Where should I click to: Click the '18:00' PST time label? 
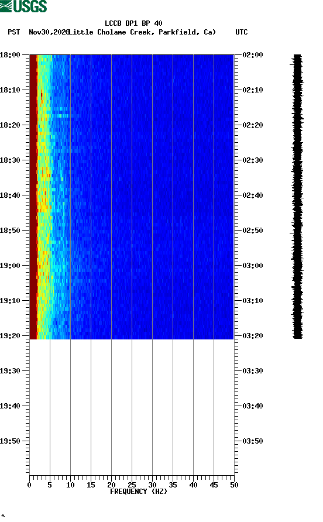tap(10, 55)
